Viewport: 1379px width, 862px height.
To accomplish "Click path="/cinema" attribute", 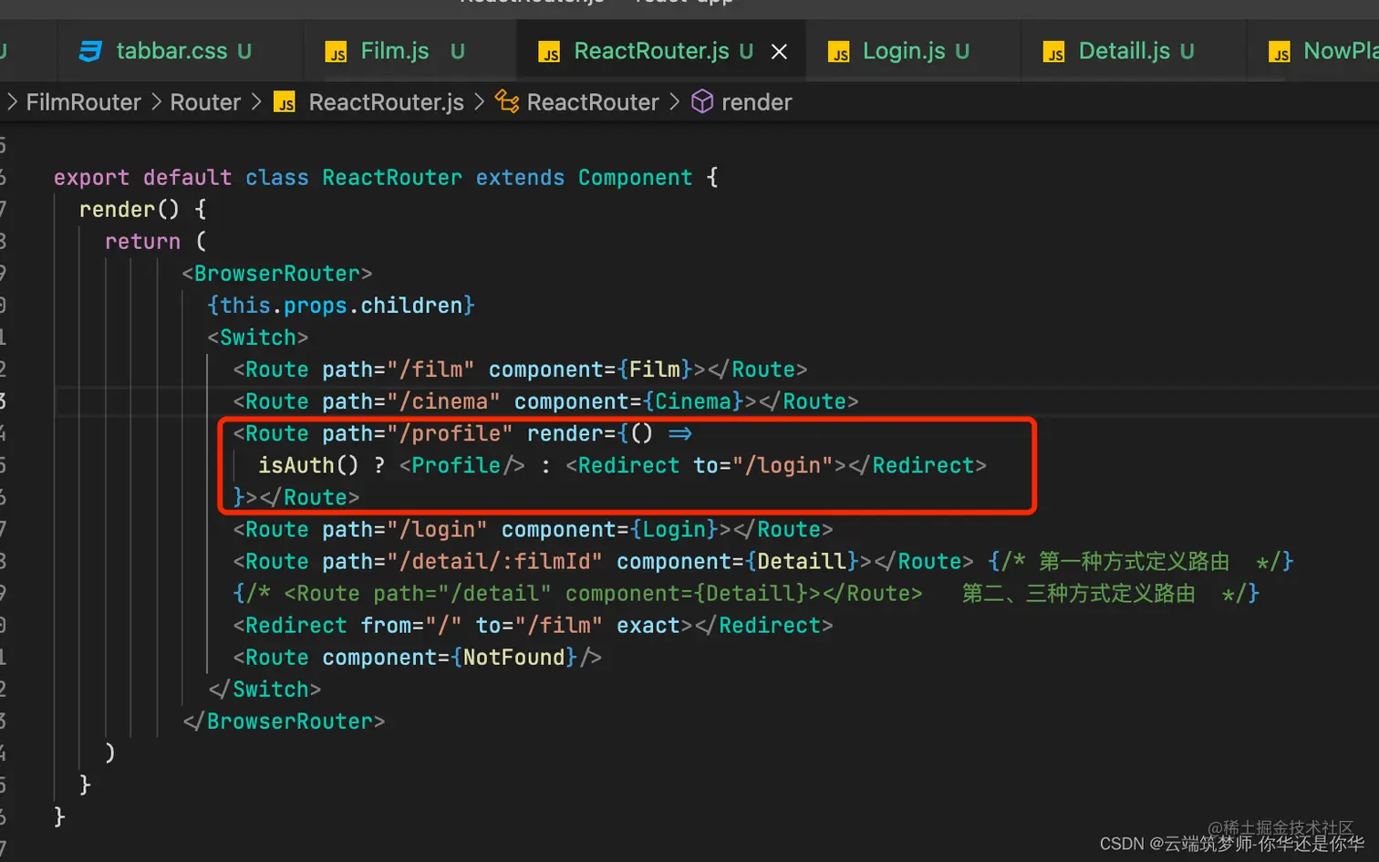I will tap(411, 401).
